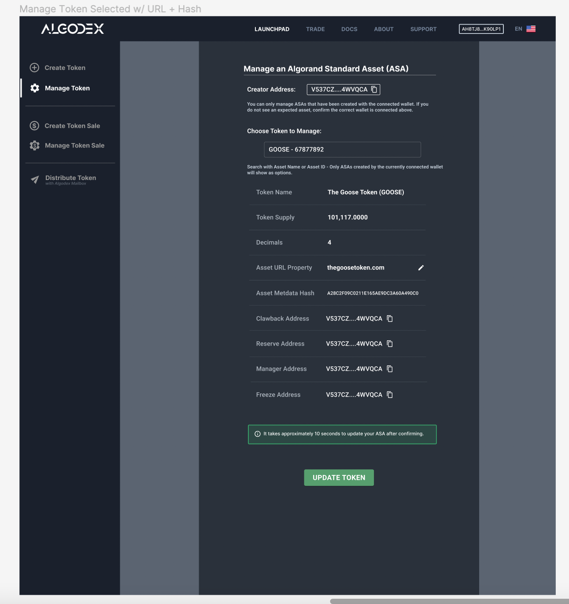
Task: Click the Manage Token gear icon
Action: [x=35, y=88]
